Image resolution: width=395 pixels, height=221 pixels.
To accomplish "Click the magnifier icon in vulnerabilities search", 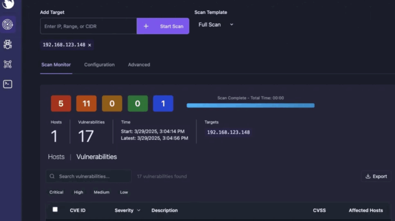I will pyautogui.click(x=52, y=176).
